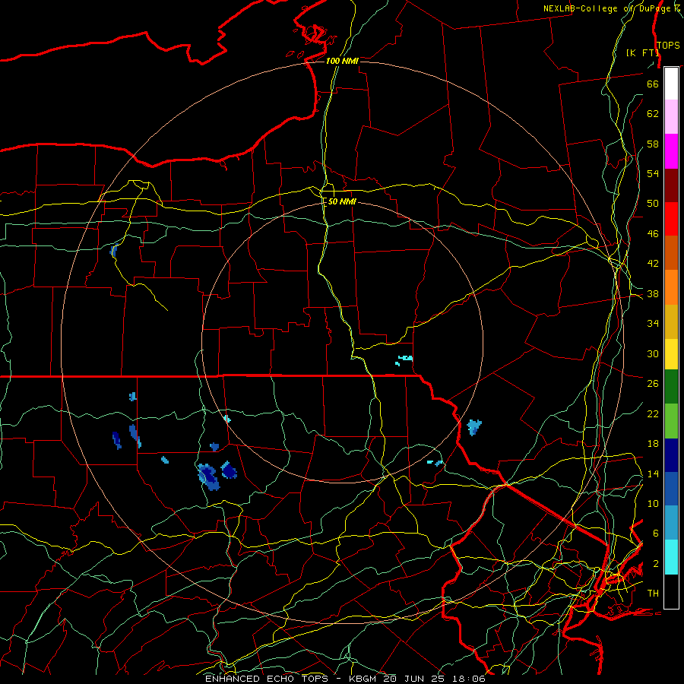Select the cyan legend swatch
Viewport: 684px width, 684px height.
coord(671,557)
